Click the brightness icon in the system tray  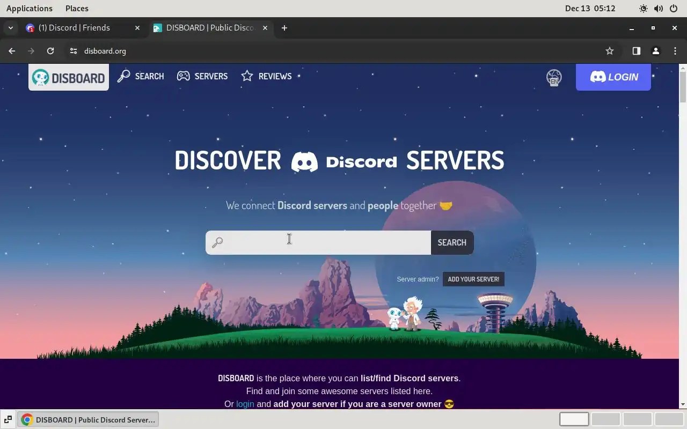pyautogui.click(x=644, y=8)
